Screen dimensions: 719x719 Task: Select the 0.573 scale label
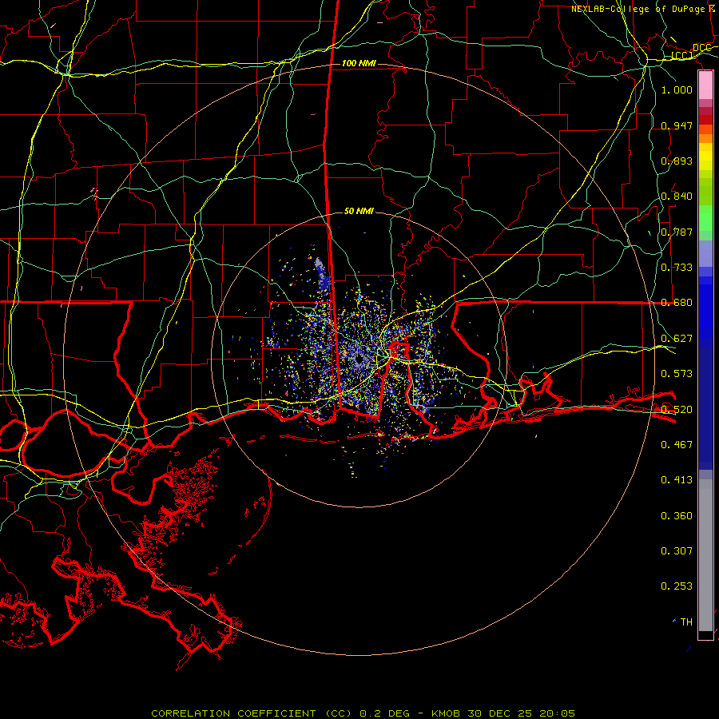click(677, 374)
